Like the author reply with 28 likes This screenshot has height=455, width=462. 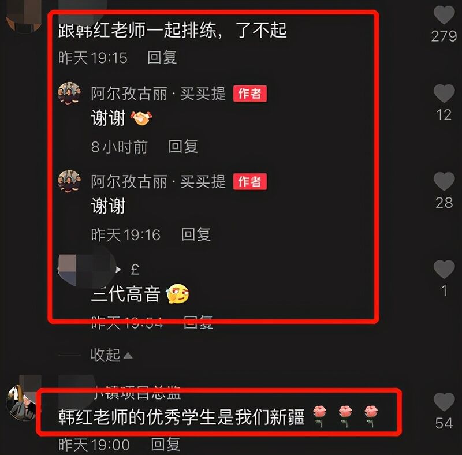444,181
